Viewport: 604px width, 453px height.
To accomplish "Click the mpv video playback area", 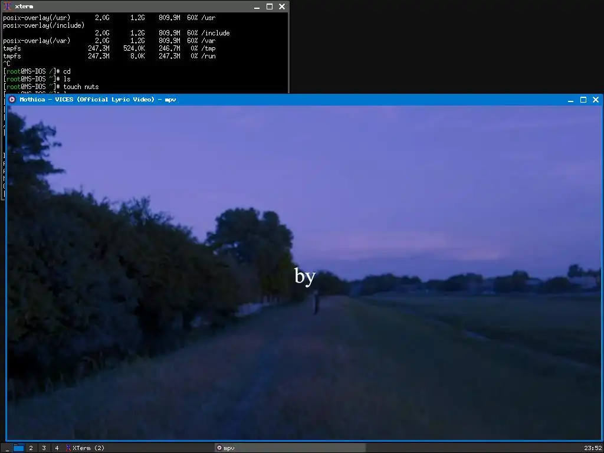I will [x=304, y=273].
